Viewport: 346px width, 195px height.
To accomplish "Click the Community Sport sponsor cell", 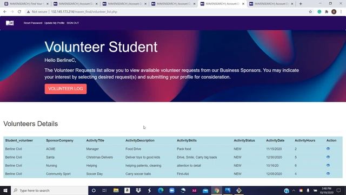I will [58, 174].
